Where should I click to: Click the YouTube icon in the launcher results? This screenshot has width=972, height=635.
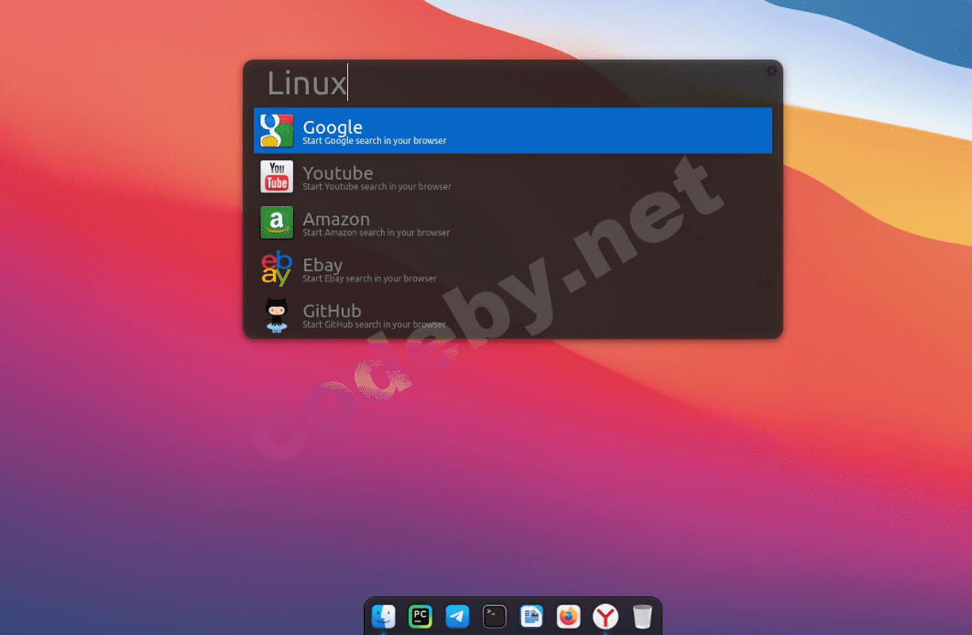(276, 177)
